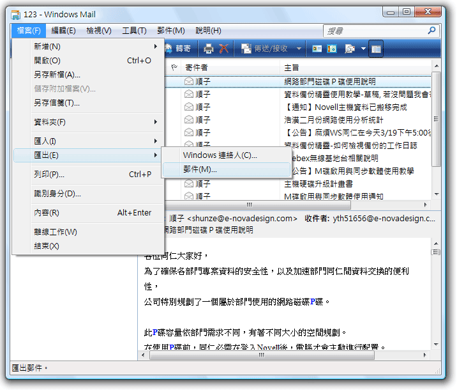Open the Message (郵件) menu

tap(171, 30)
